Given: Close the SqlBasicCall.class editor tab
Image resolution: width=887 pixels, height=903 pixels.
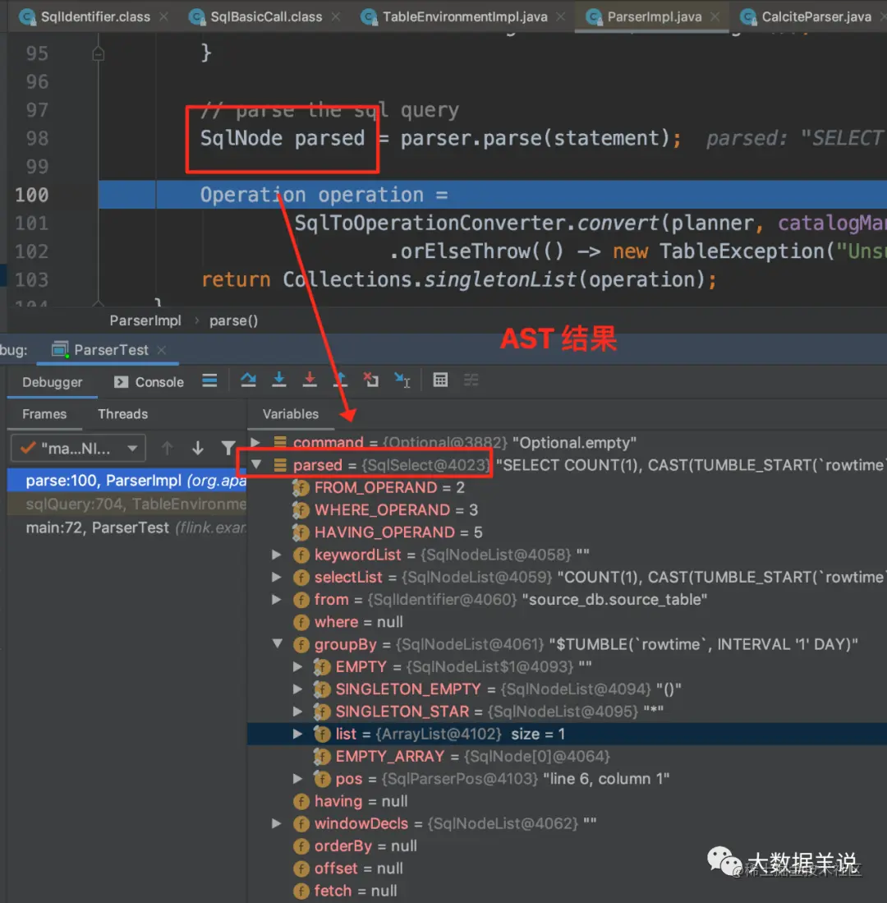Looking at the screenshot, I should (x=336, y=16).
